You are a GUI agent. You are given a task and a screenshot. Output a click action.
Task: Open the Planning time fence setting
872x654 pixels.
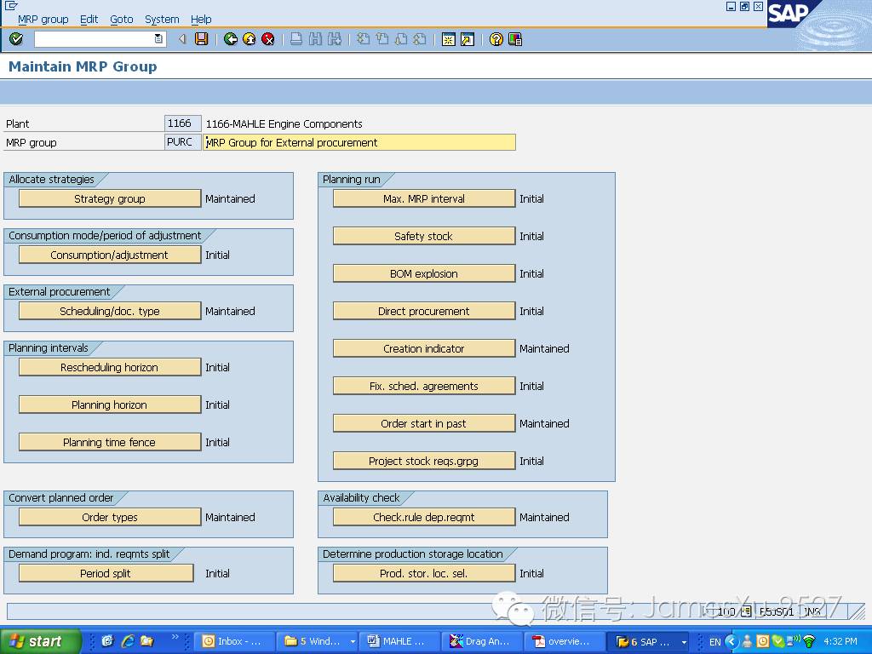(x=110, y=442)
